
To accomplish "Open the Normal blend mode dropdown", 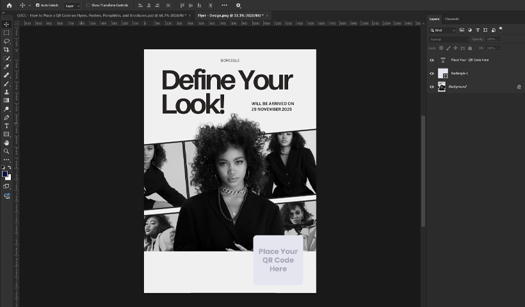I will tap(449, 39).
